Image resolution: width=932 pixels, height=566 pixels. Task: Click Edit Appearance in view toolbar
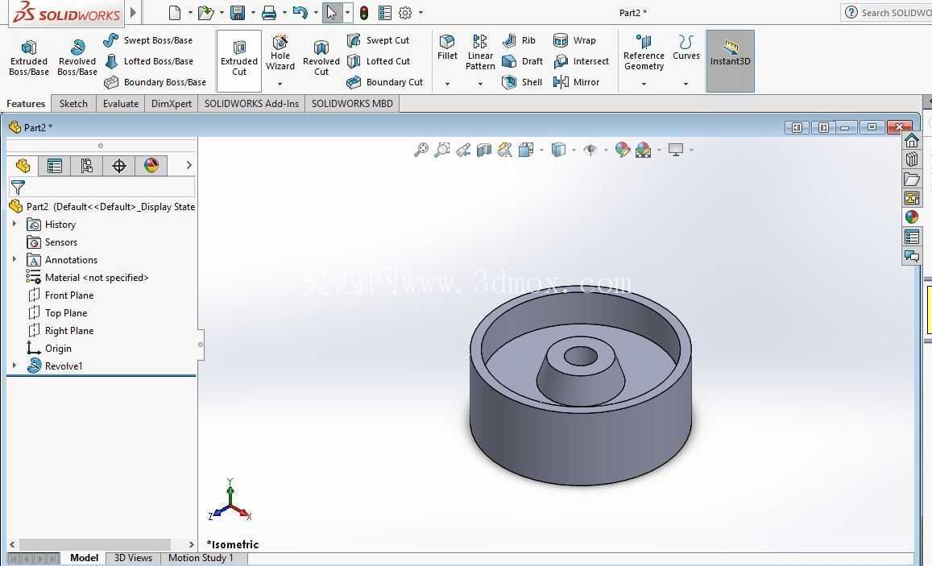tap(623, 150)
